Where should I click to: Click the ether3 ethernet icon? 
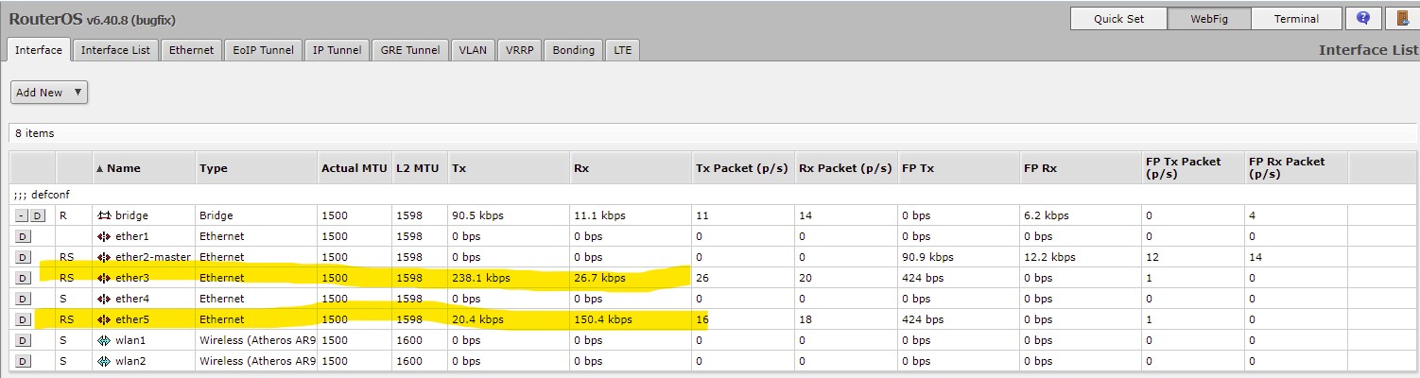(104, 278)
